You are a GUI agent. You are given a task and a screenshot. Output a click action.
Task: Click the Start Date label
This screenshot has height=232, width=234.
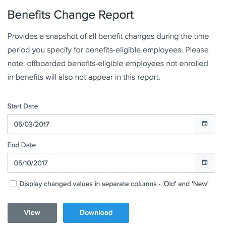23,106
